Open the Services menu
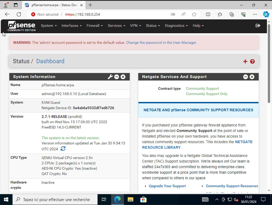Image resolution: width=272 pixels, height=205 pixels. coord(116,25)
